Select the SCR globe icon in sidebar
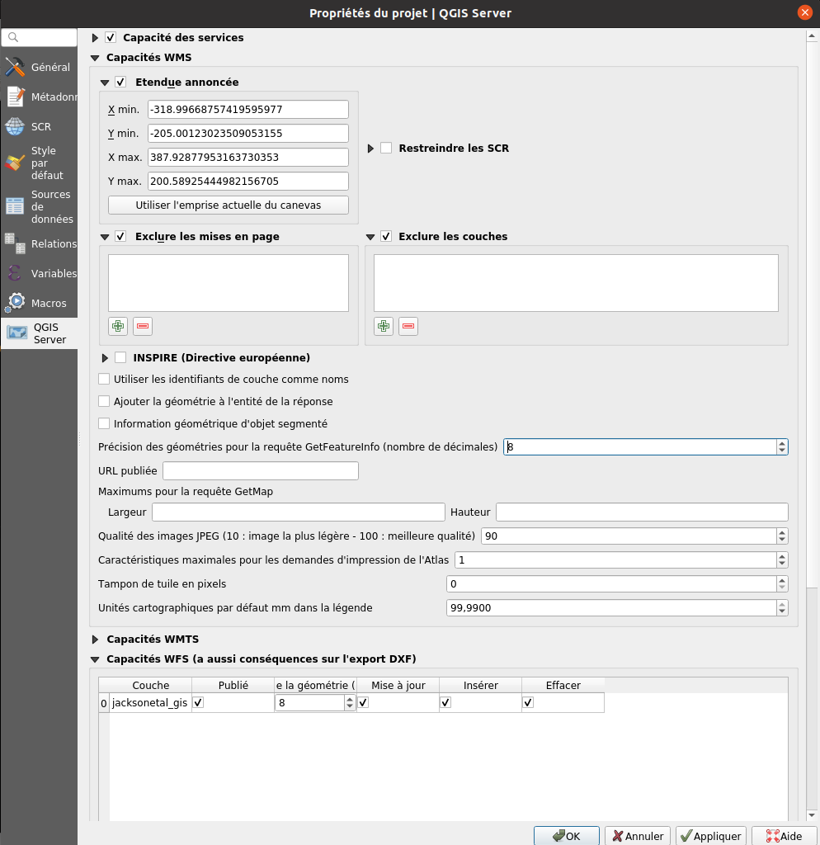This screenshot has height=845, width=820. click(x=15, y=126)
